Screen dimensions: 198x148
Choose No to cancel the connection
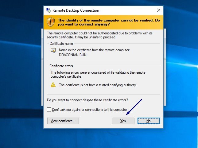(148, 121)
